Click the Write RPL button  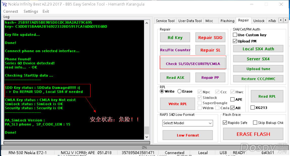tap(178, 104)
